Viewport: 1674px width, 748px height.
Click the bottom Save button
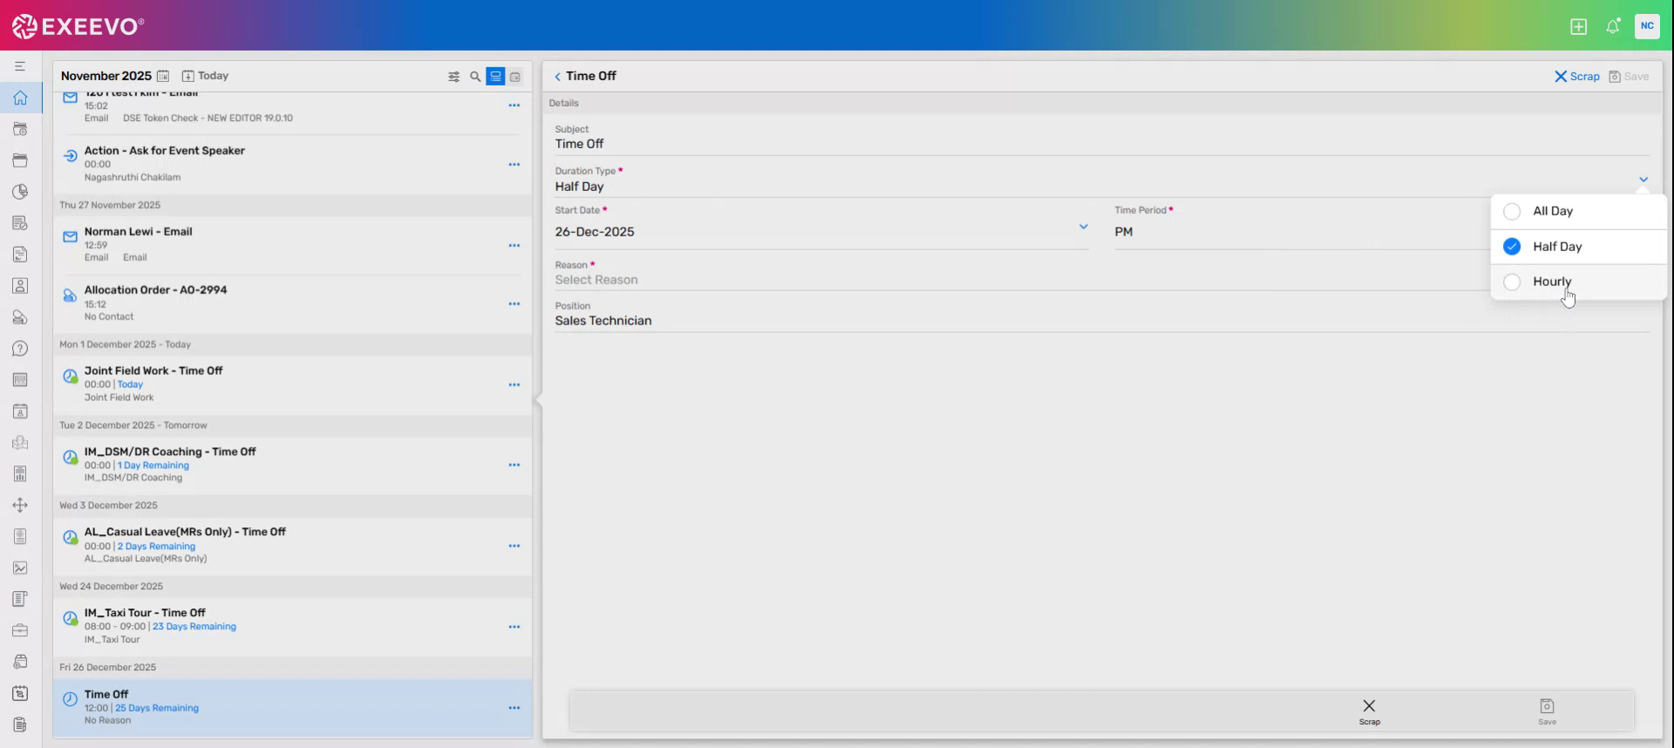[1547, 711]
